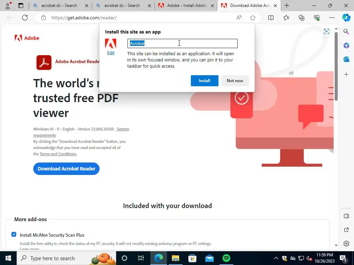354x265 pixels.
Task: Click Download Acrobat Reader button
Action: pyautogui.click(x=66, y=169)
